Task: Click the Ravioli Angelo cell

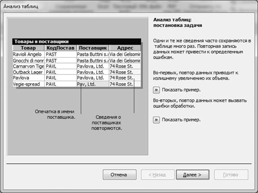Action: click(x=29, y=54)
